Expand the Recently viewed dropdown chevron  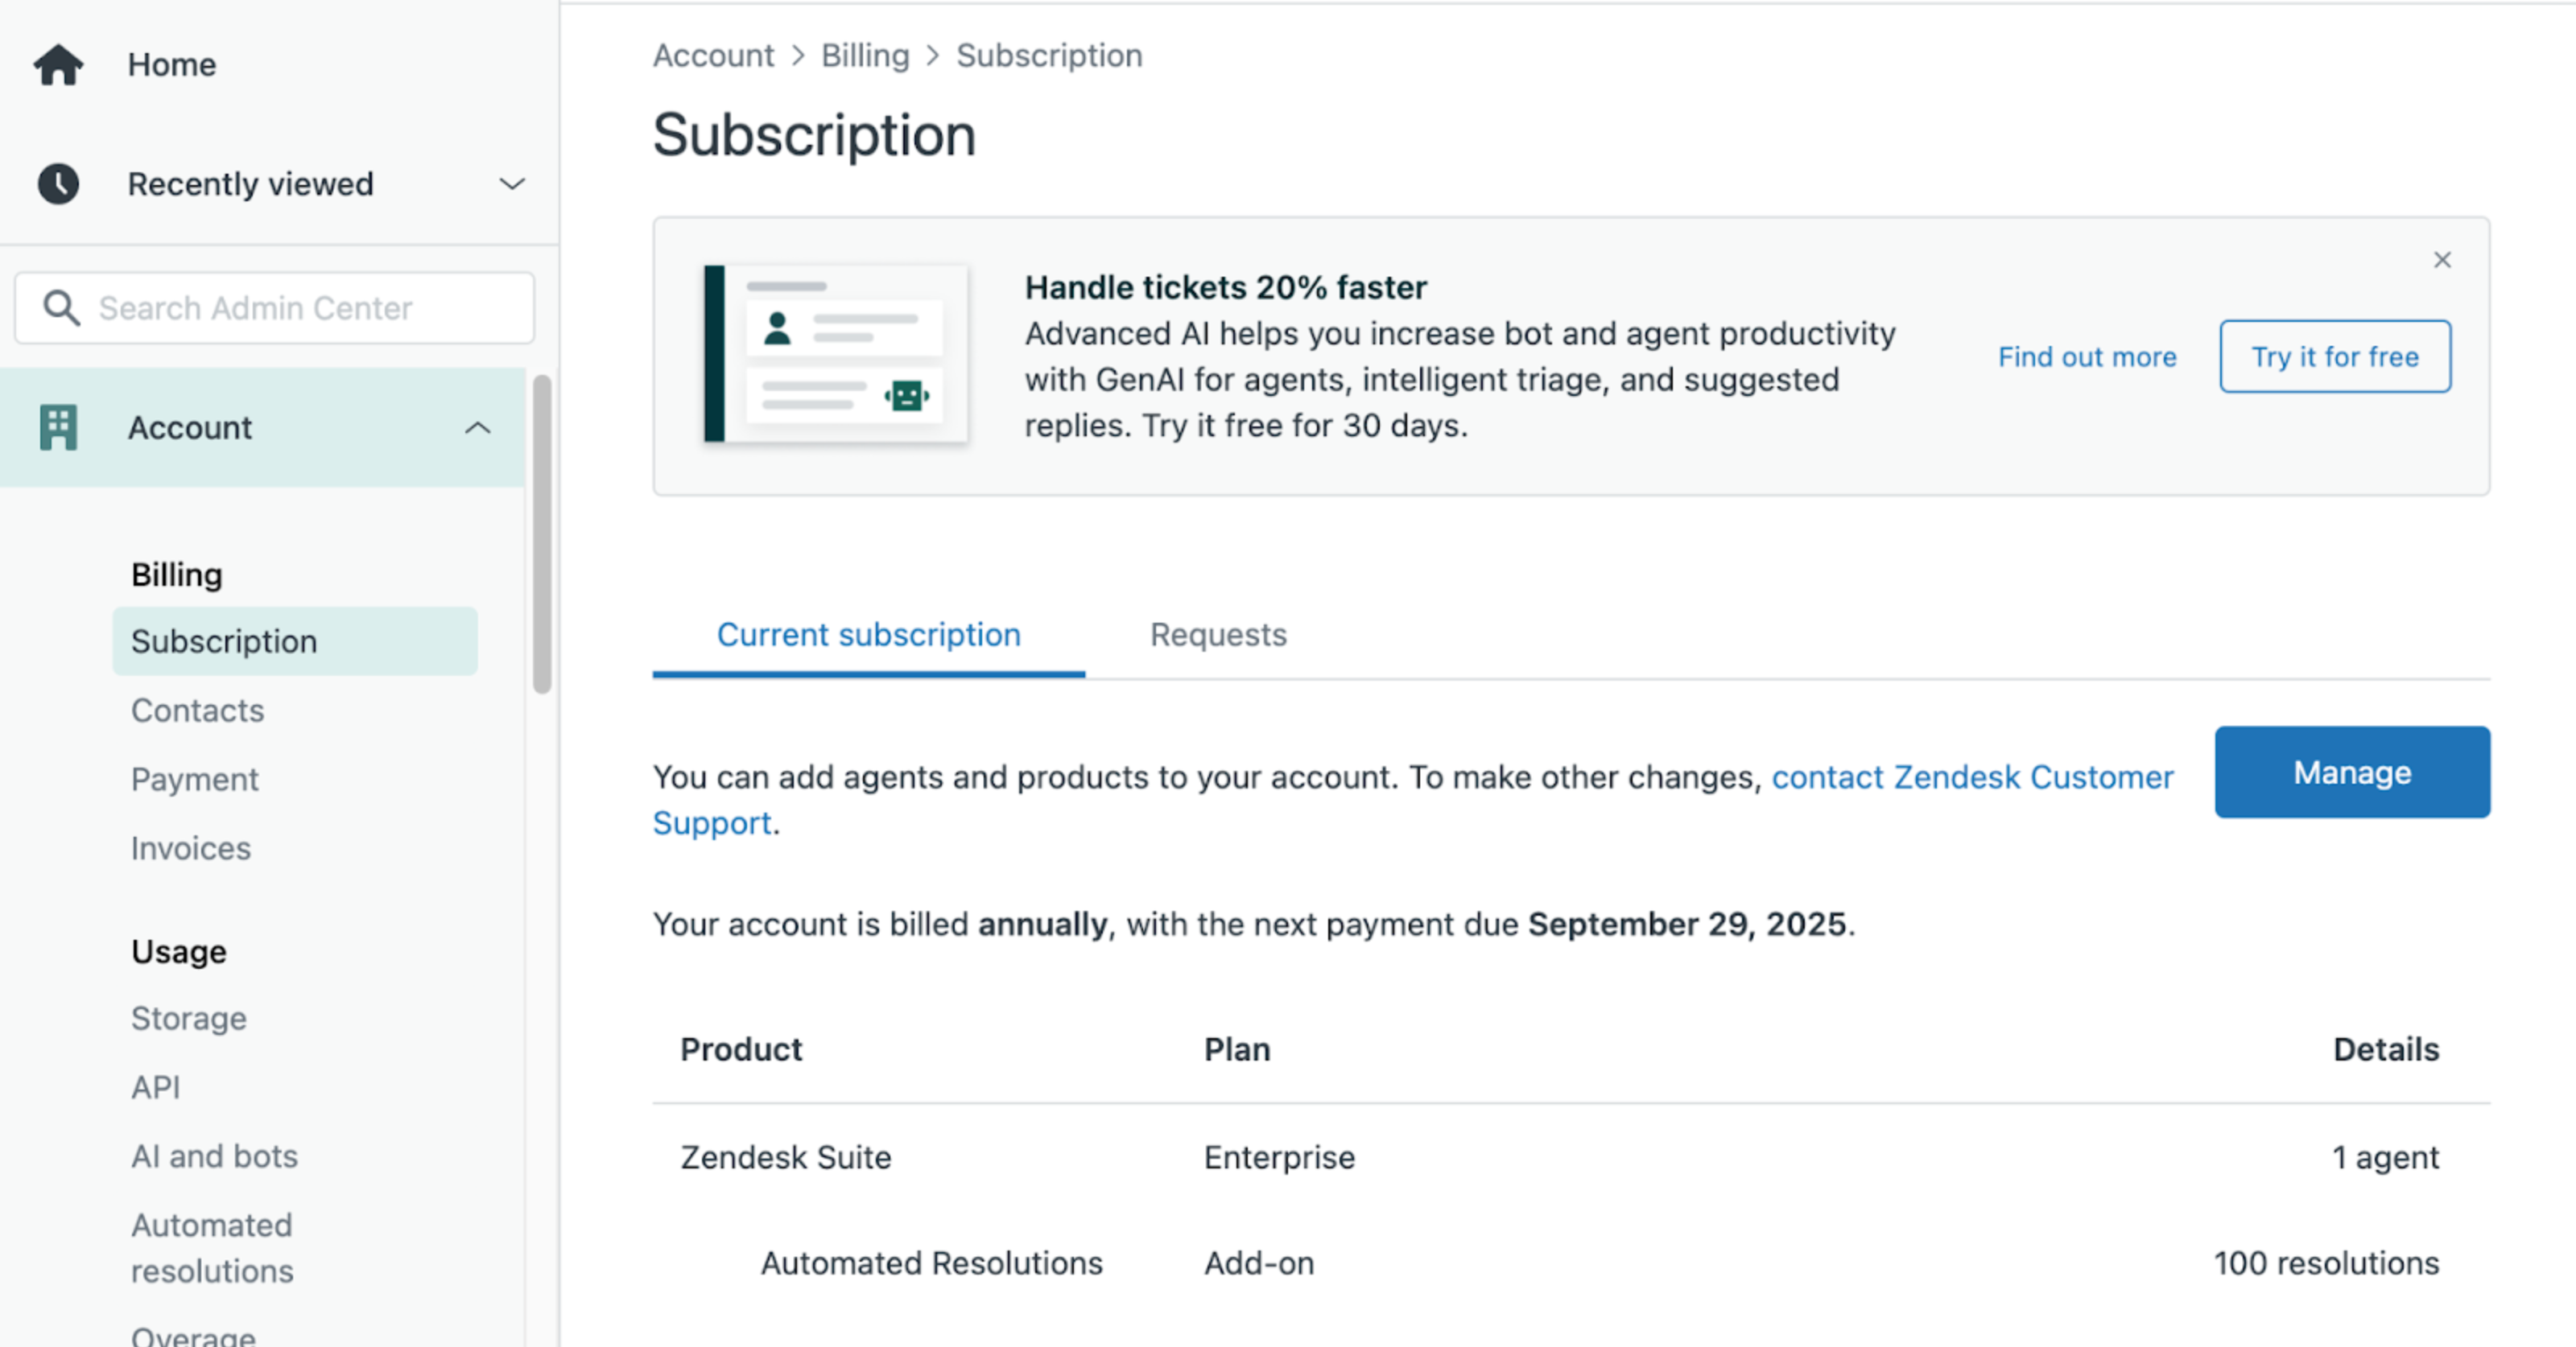point(512,183)
